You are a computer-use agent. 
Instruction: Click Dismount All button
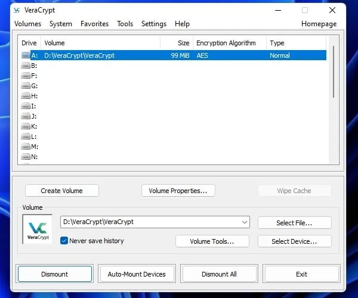(219, 274)
